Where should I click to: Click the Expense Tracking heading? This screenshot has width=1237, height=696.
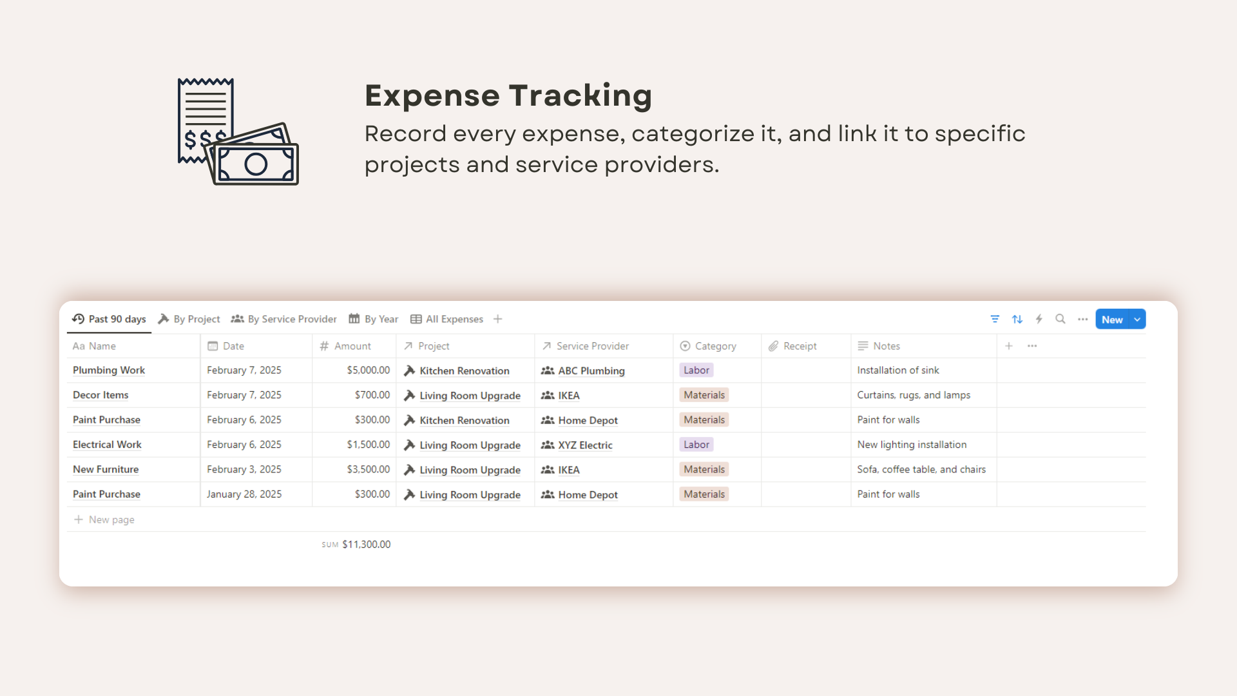click(x=508, y=95)
